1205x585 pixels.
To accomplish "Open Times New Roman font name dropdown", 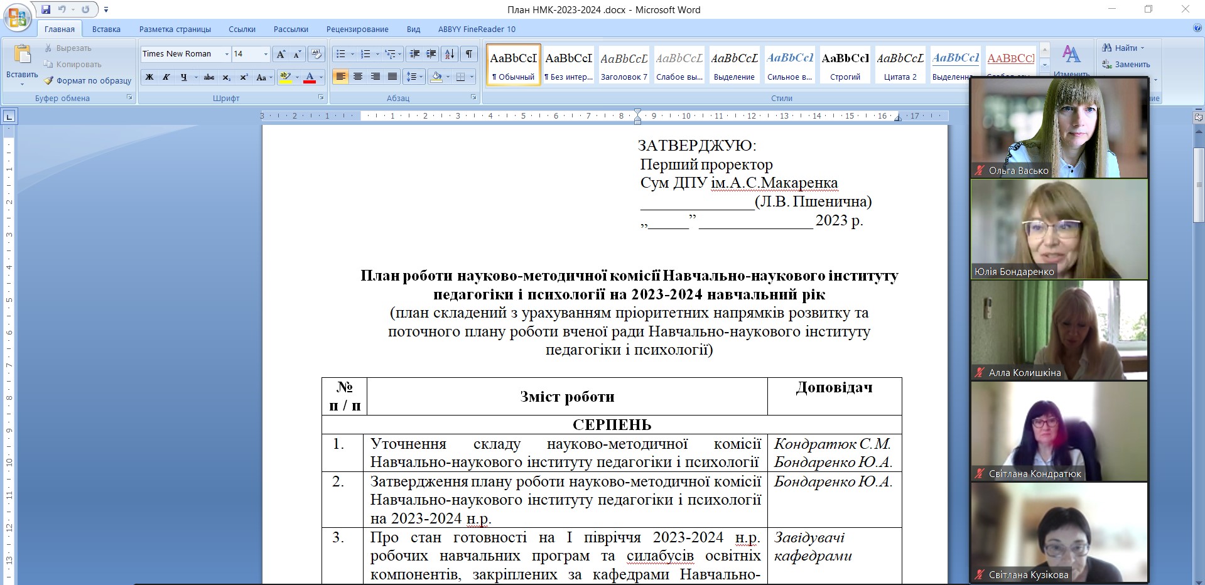I will point(227,55).
